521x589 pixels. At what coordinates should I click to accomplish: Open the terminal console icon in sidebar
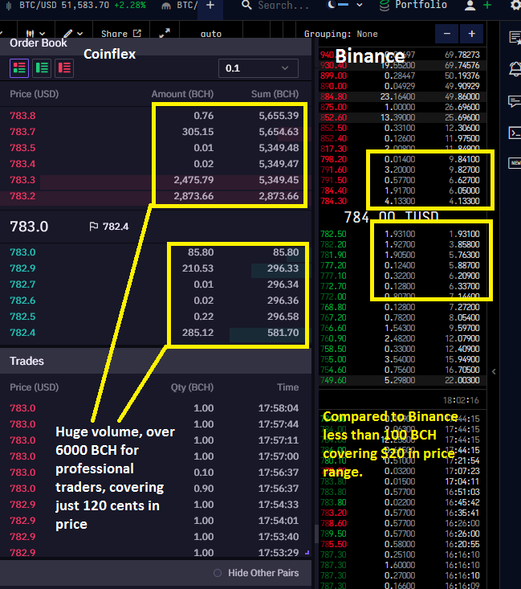[x=515, y=133]
